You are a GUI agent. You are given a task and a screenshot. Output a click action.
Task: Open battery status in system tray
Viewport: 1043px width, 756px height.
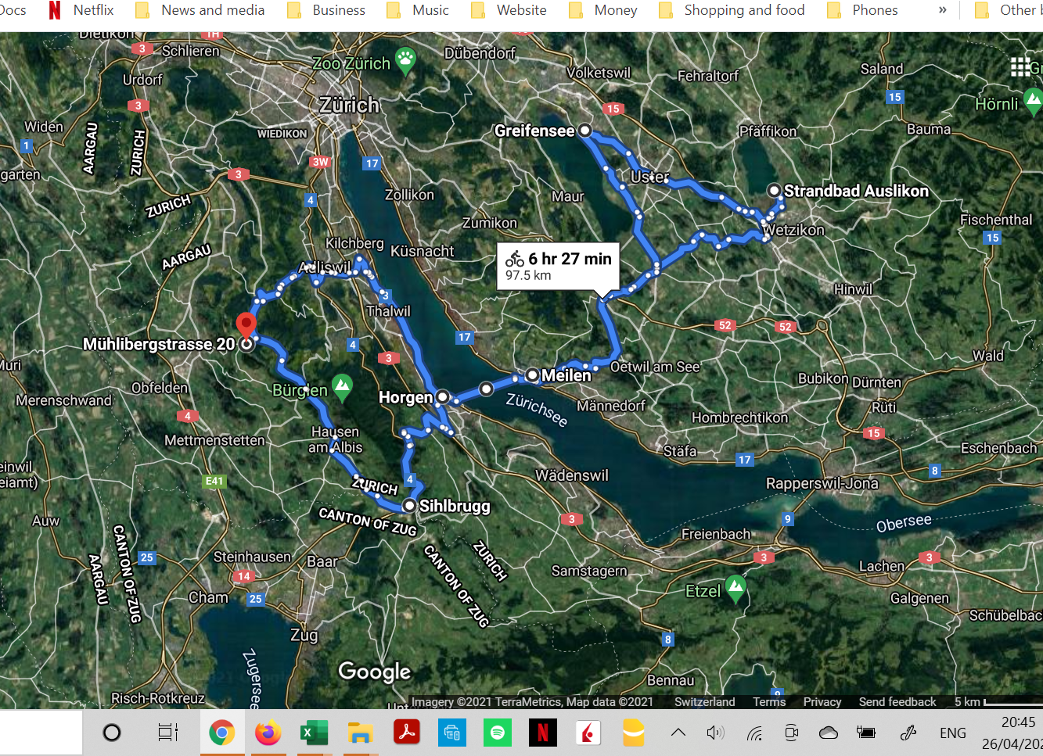[x=866, y=733]
